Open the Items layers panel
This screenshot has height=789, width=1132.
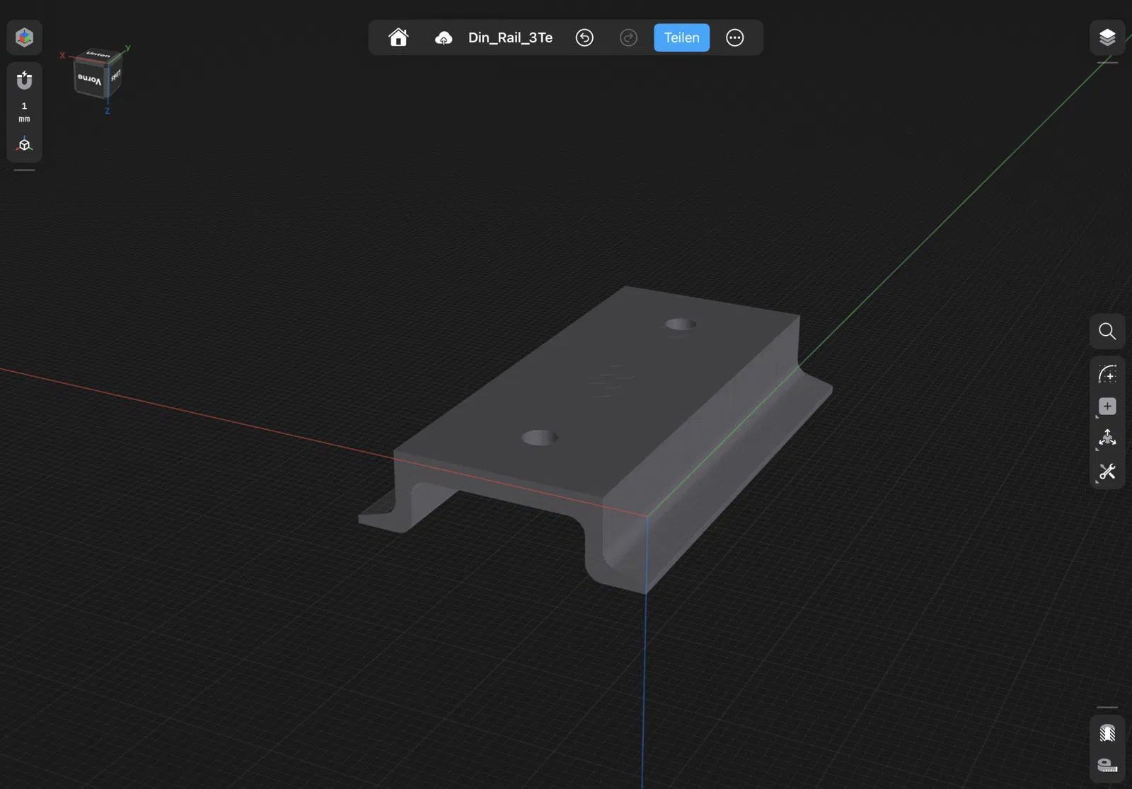(x=1107, y=37)
